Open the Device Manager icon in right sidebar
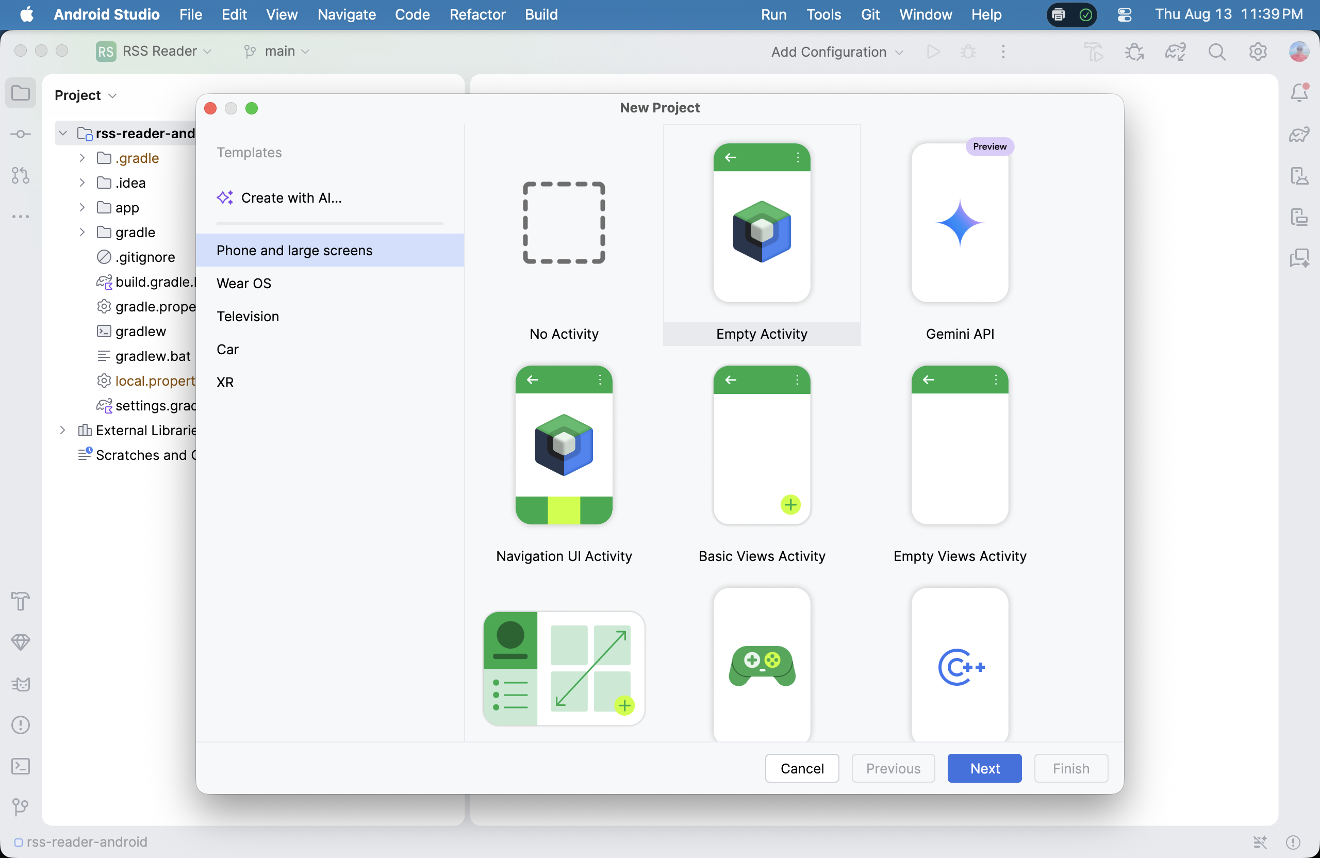The width and height of the screenshot is (1320, 858). point(1299,175)
